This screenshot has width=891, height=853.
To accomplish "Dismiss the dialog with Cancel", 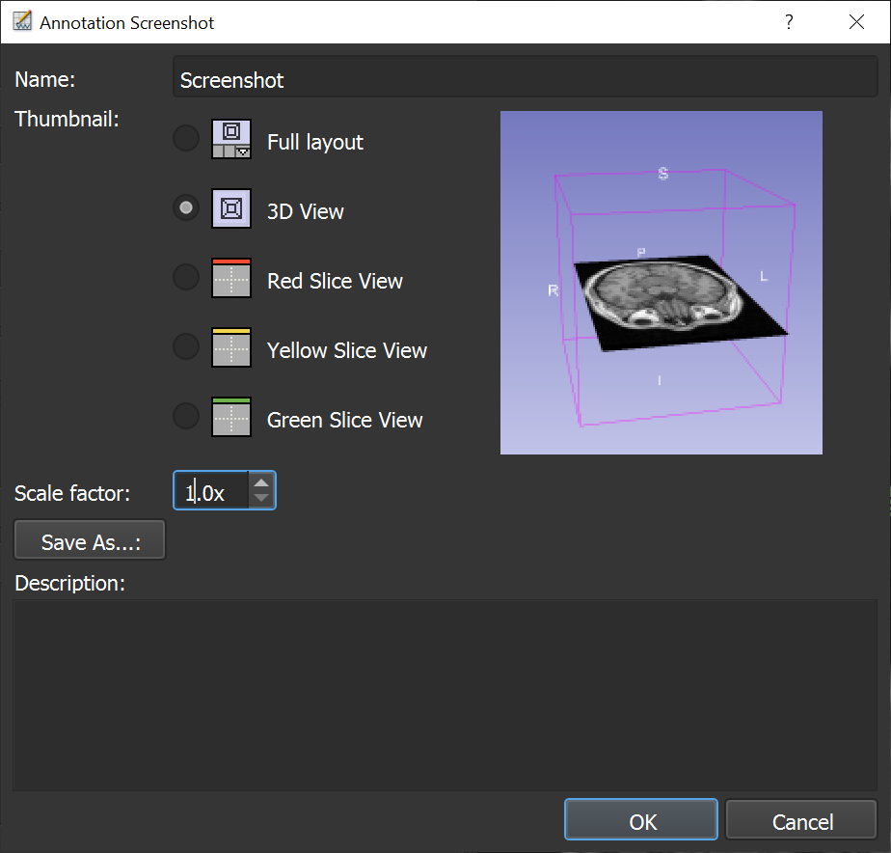I will 800,819.
